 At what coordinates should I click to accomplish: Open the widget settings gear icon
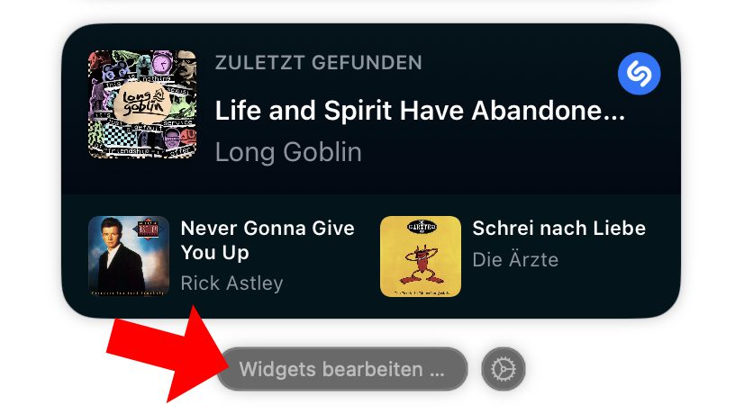503,369
